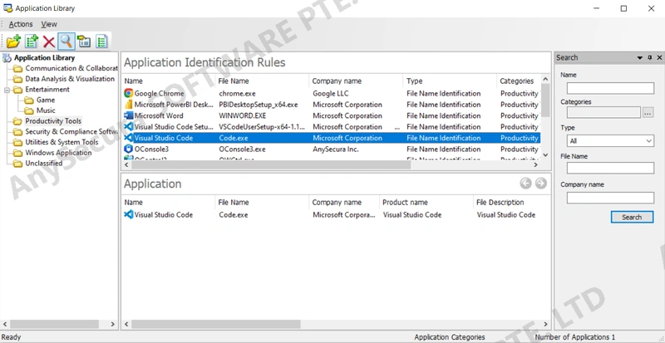Click PBIDesktopSetup_x64.exe file name cell

tap(259, 105)
